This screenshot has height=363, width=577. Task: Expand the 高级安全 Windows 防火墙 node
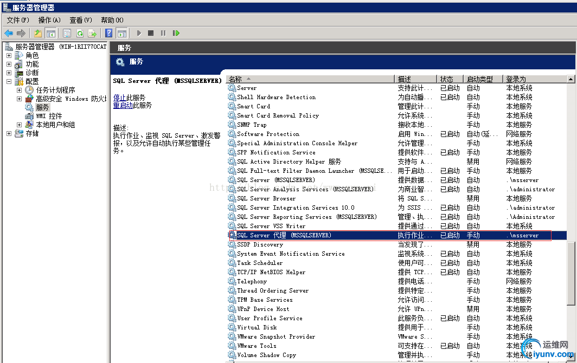[x=19, y=99]
